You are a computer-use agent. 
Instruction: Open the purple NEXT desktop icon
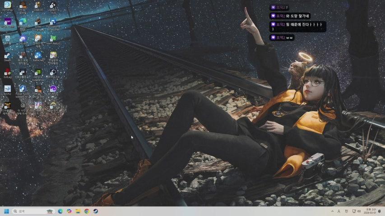tap(7, 23)
